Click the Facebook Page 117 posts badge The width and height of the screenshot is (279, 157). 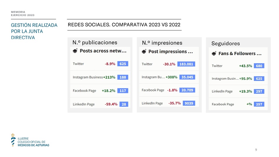[x=123, y=91]
